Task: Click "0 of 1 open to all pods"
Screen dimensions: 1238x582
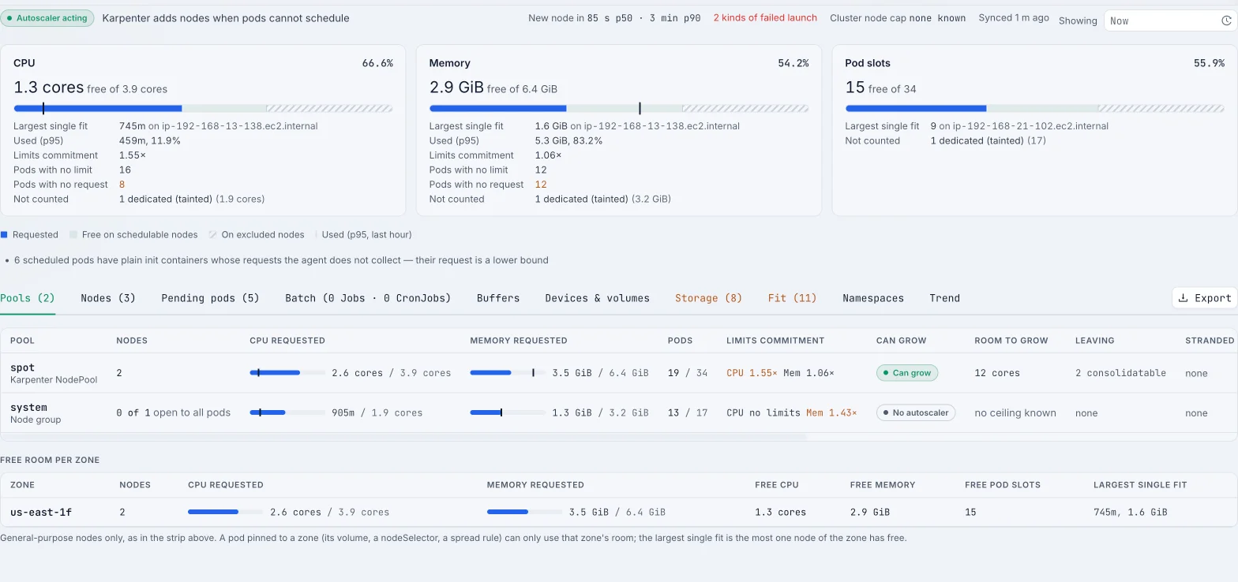Action: [173, 412]
